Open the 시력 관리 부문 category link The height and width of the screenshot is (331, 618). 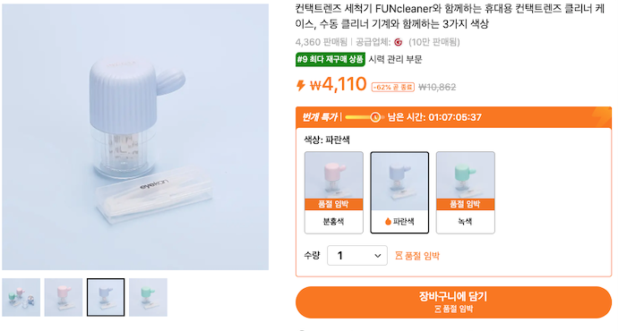(395, 59)
